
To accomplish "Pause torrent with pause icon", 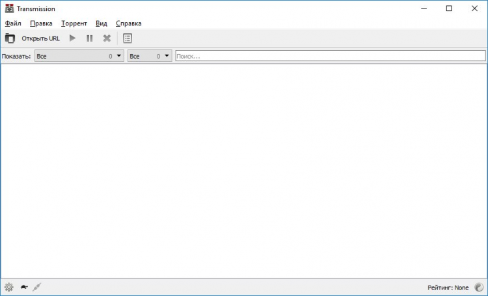I will 90,38.
